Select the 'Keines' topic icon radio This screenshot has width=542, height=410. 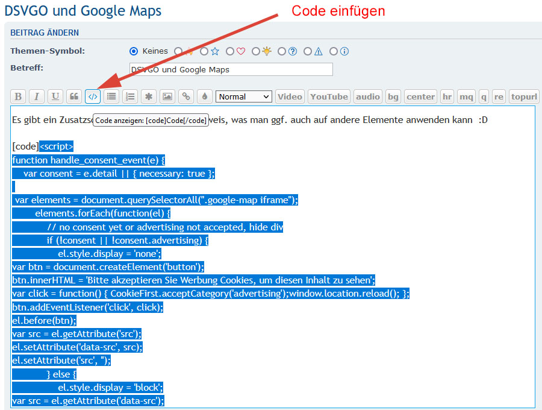(134, 51)
